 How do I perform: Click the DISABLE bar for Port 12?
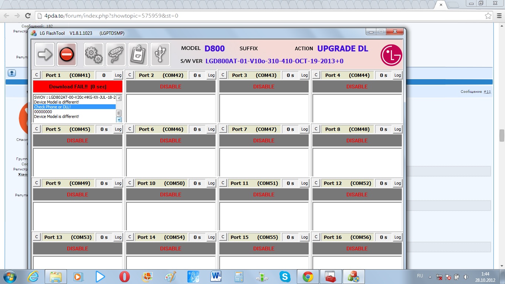point(357,195)
